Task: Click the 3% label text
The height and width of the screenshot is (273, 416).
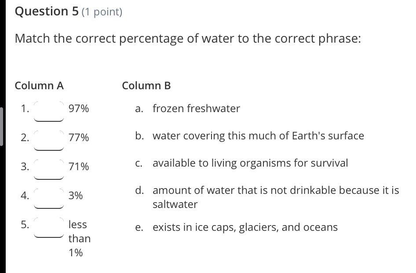Action: (76, 196)
